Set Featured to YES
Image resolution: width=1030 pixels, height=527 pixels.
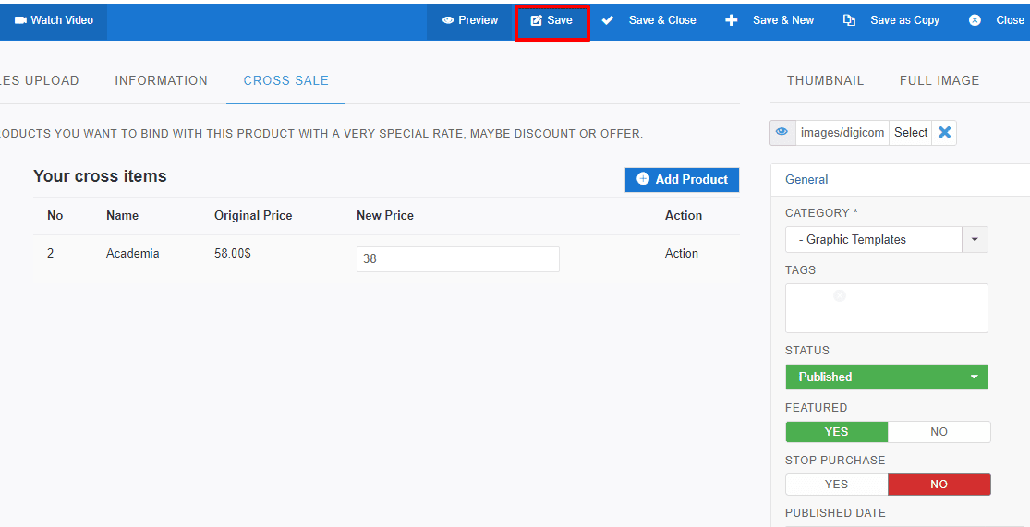(836, 432)
